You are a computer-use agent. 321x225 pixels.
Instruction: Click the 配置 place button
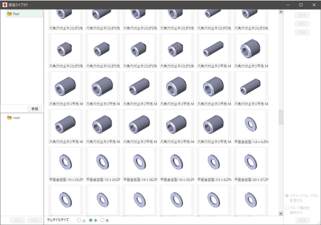point(303,220)
